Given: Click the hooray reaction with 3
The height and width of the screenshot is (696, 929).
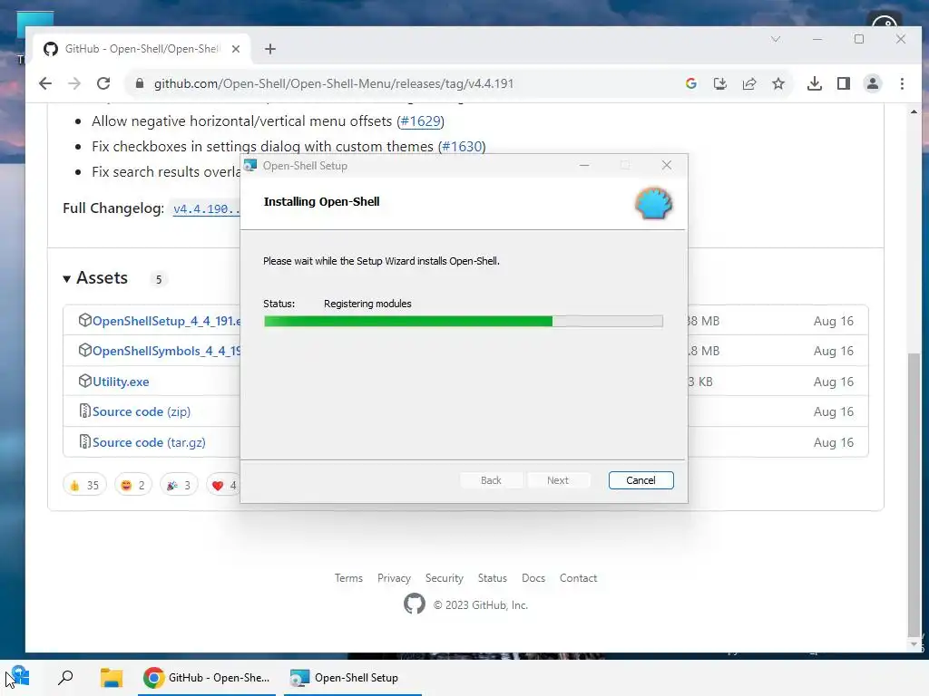Looking at the screenshot, I should coord(179,485).
